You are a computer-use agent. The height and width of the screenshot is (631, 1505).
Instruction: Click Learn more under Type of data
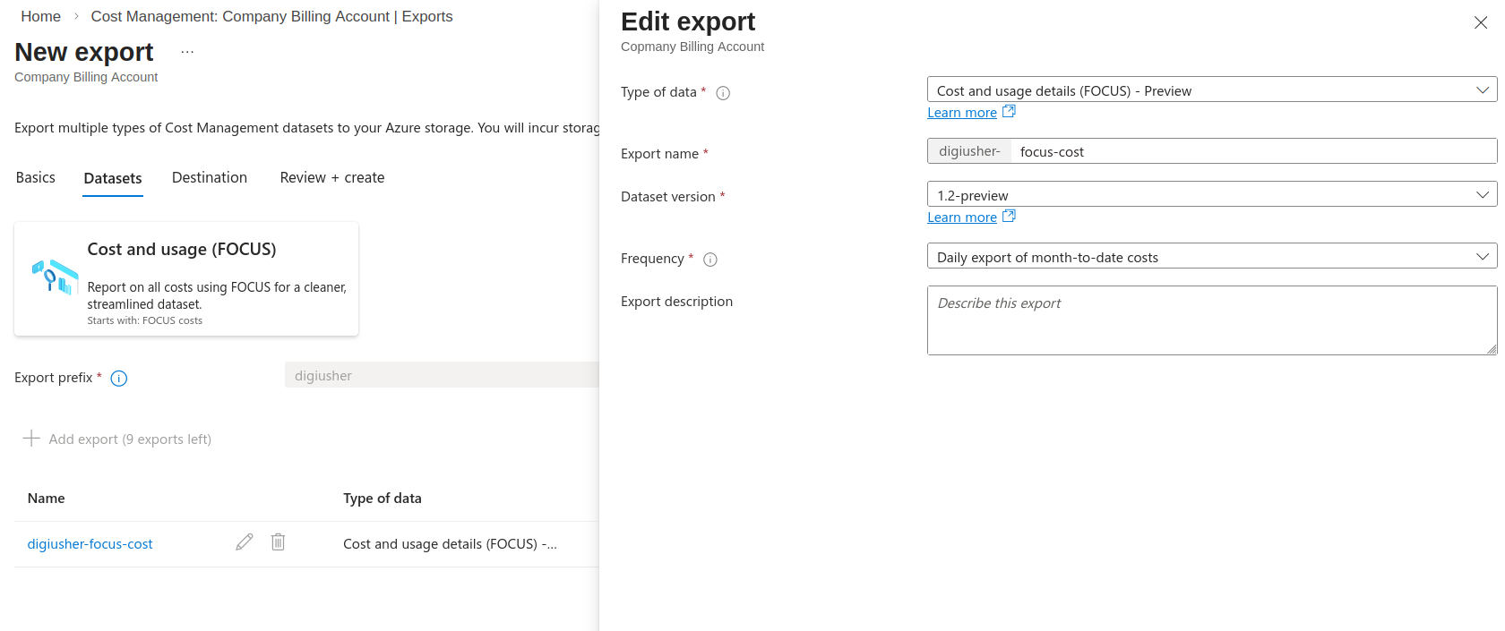pos(962,113)
